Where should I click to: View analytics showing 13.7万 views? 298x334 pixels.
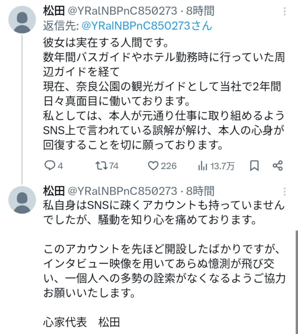pyautogui.click(x=203, y=166)
